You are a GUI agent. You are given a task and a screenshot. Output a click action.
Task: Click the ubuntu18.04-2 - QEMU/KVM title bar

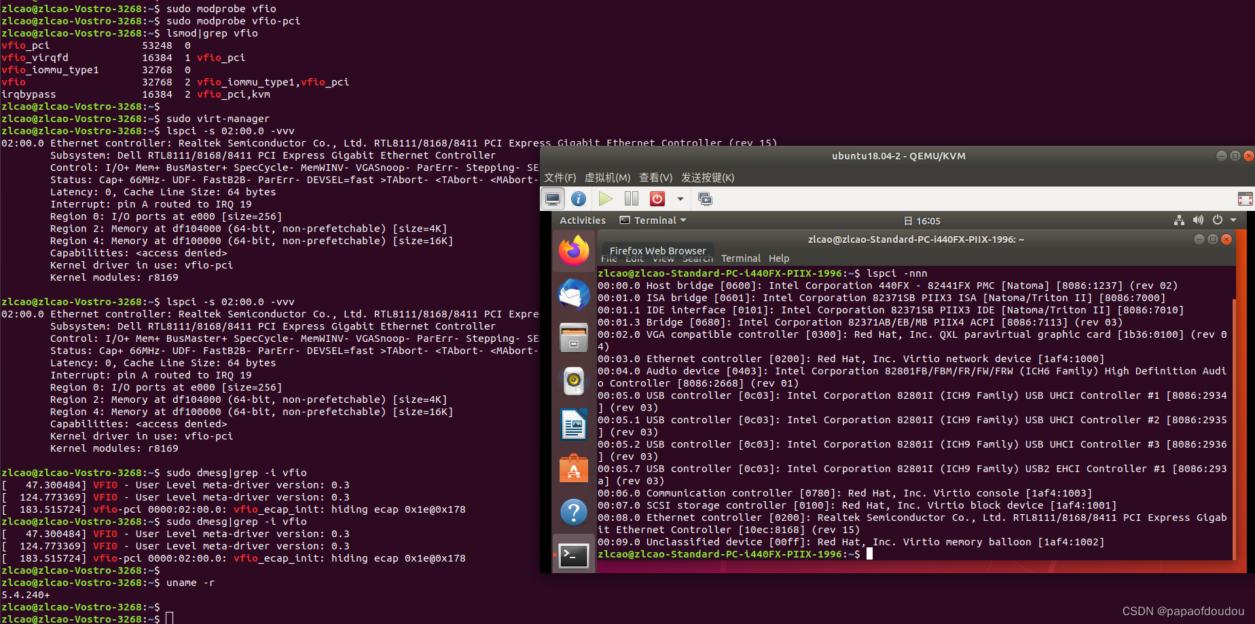[x=898, y=156]
